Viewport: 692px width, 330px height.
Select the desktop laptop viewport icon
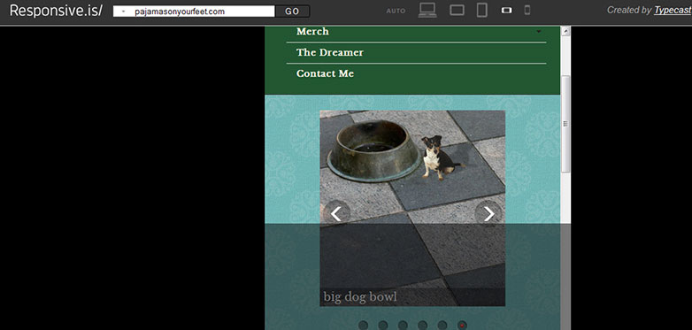point(427,10)
